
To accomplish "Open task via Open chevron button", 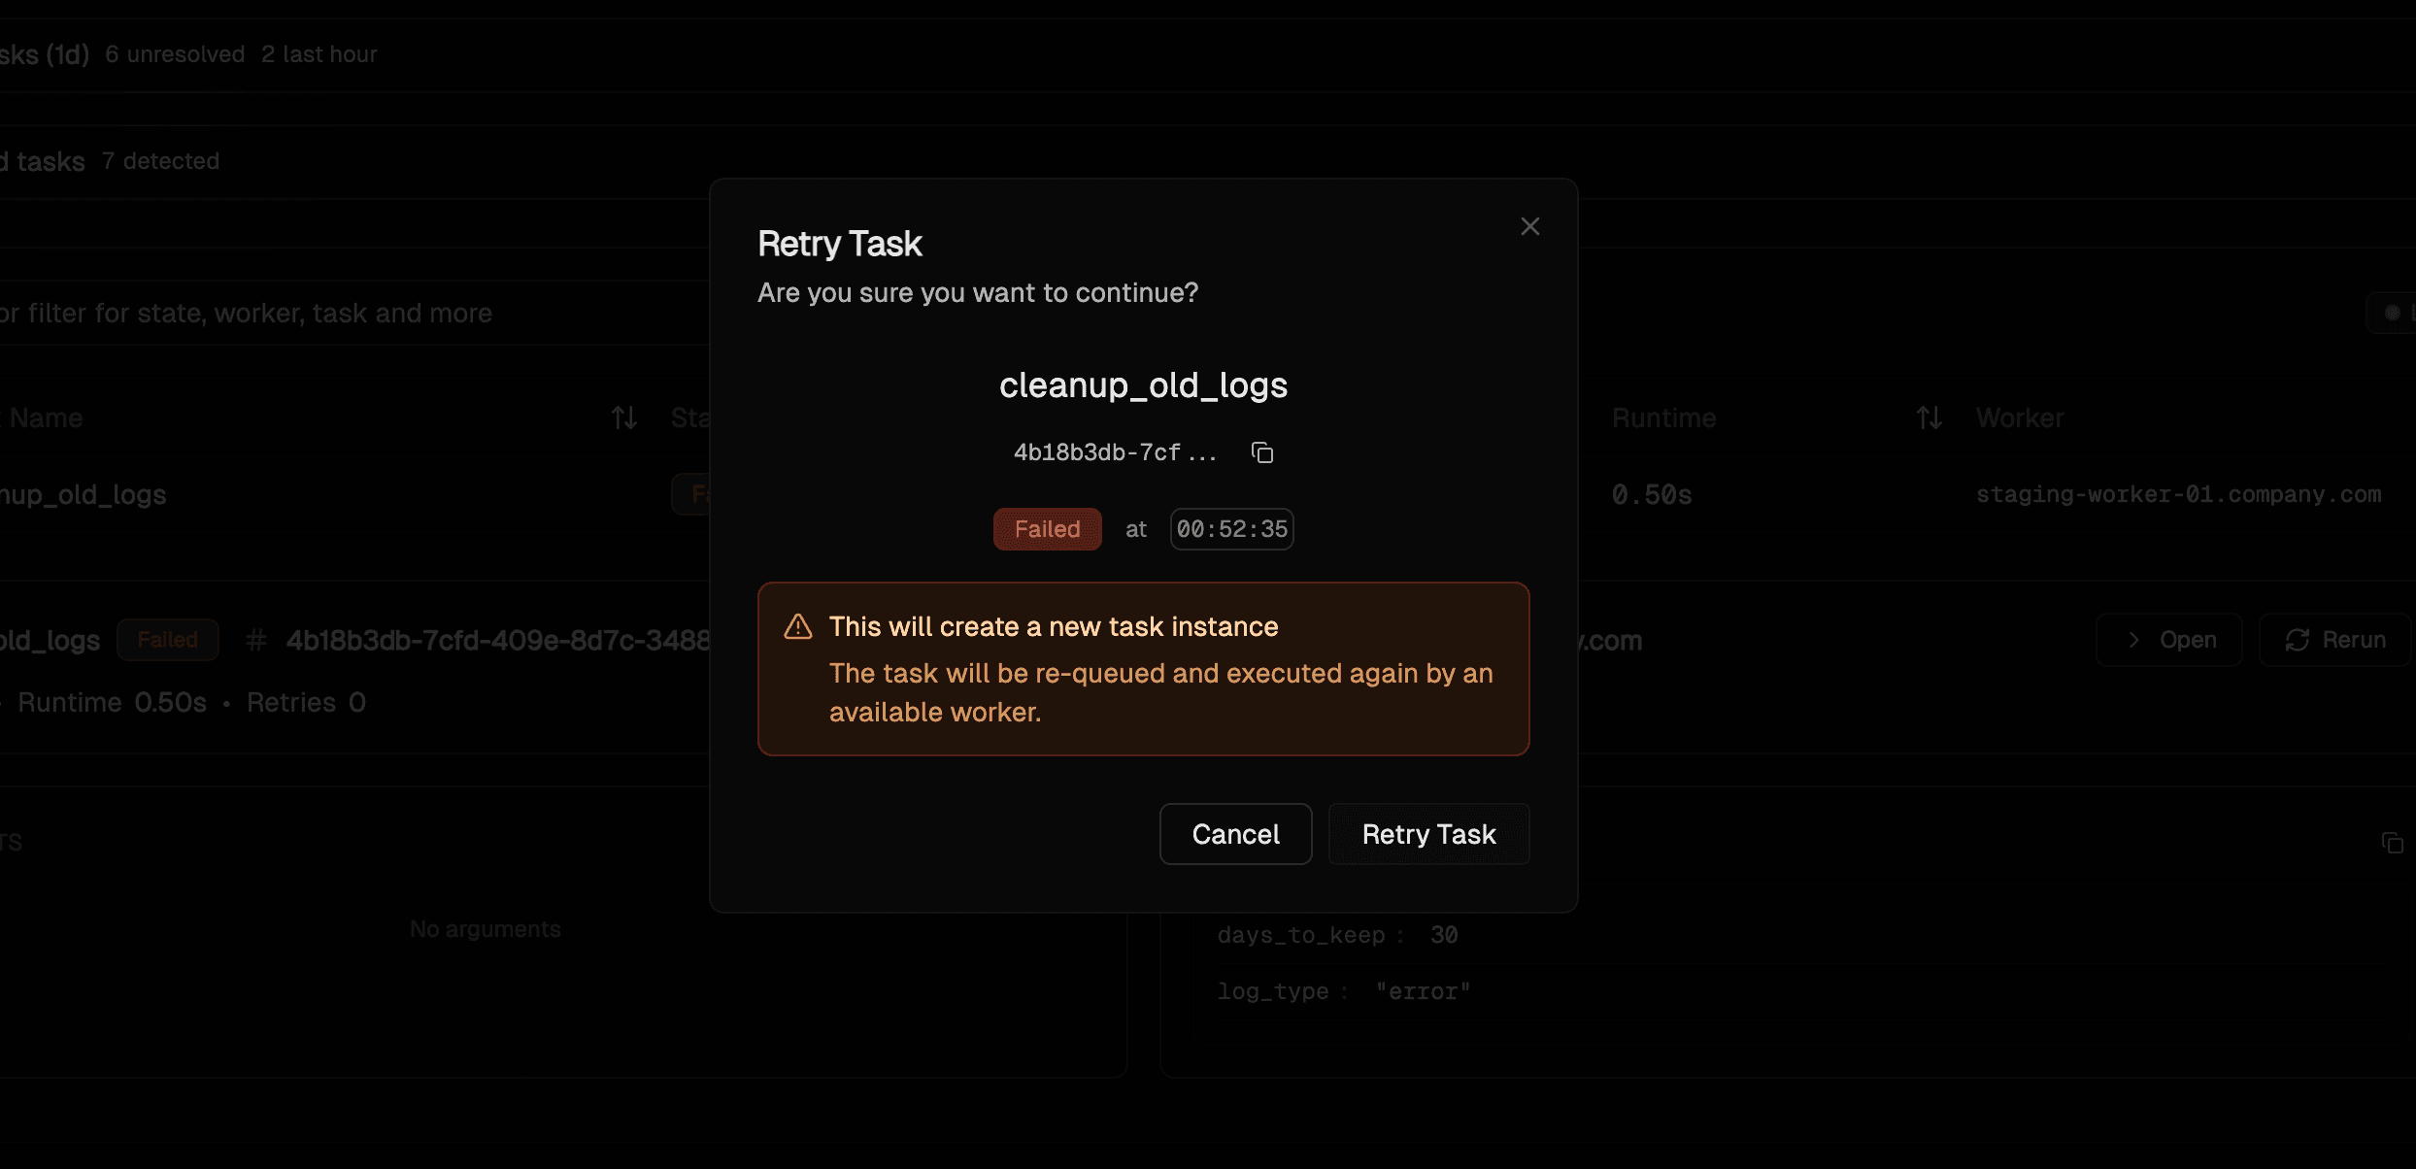I will [x=2168, y=640].
